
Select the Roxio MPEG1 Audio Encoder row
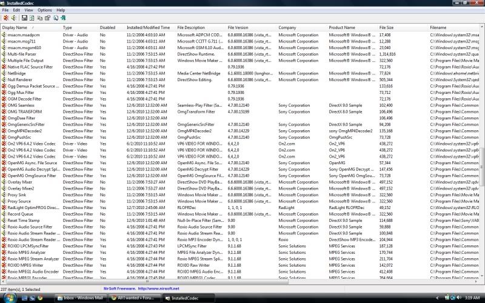(x=240, y=271)
